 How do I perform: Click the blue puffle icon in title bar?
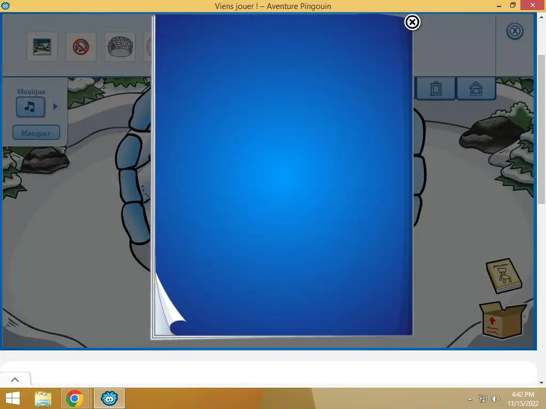(5, 5)
